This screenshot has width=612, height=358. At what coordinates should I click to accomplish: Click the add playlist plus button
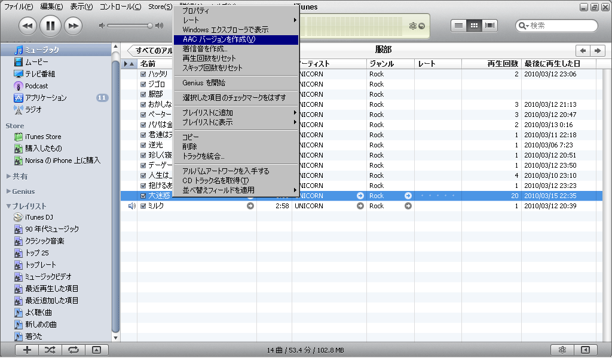click(27, 350)
